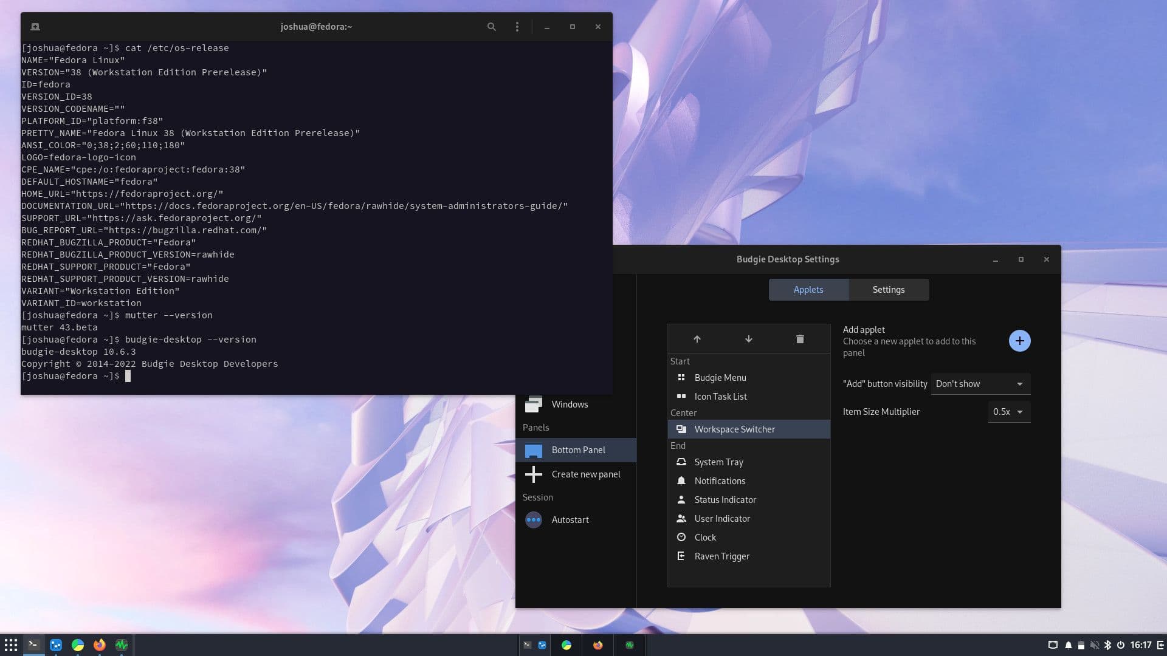Select the Budgie Menu applet
Viewport: 1167px width, 656px height.
pyautogui.click(x=720, y=377)
